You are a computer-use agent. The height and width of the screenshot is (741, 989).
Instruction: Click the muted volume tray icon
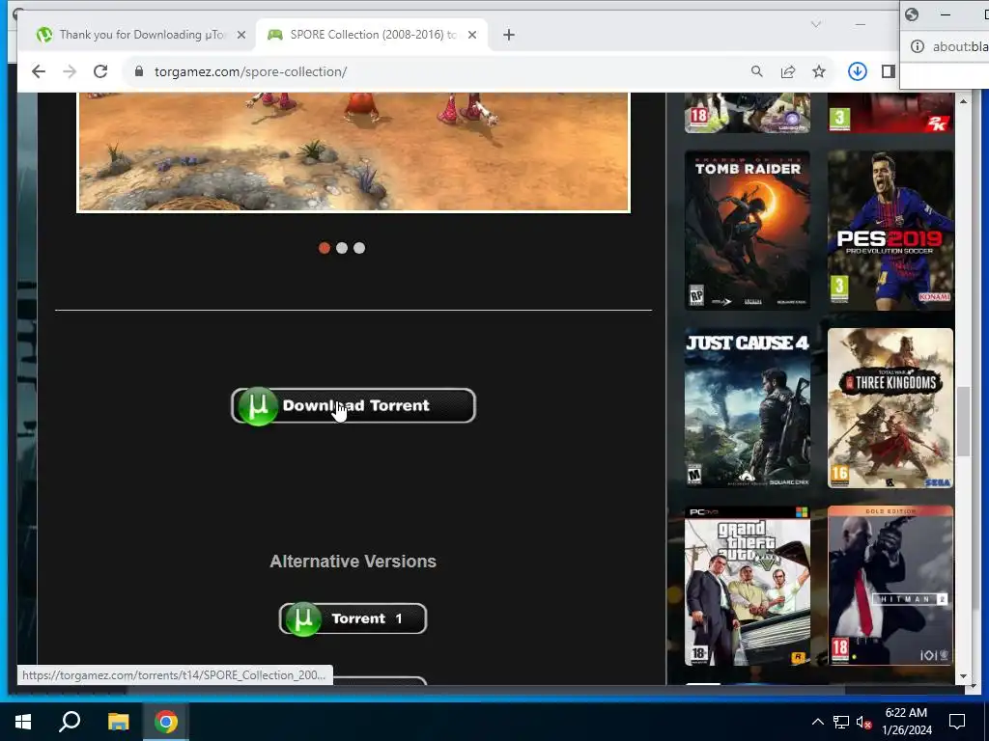point(864,722)
